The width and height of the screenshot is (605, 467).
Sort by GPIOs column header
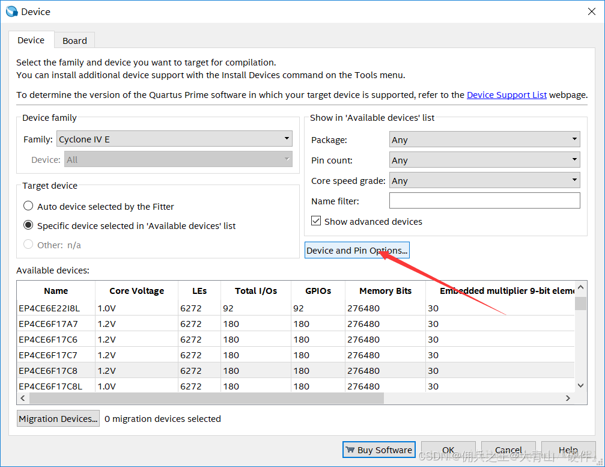click(x=318, y=291)
